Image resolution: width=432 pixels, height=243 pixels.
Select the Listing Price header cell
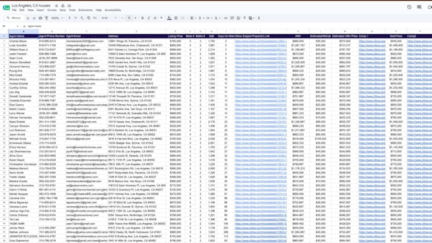175,36
